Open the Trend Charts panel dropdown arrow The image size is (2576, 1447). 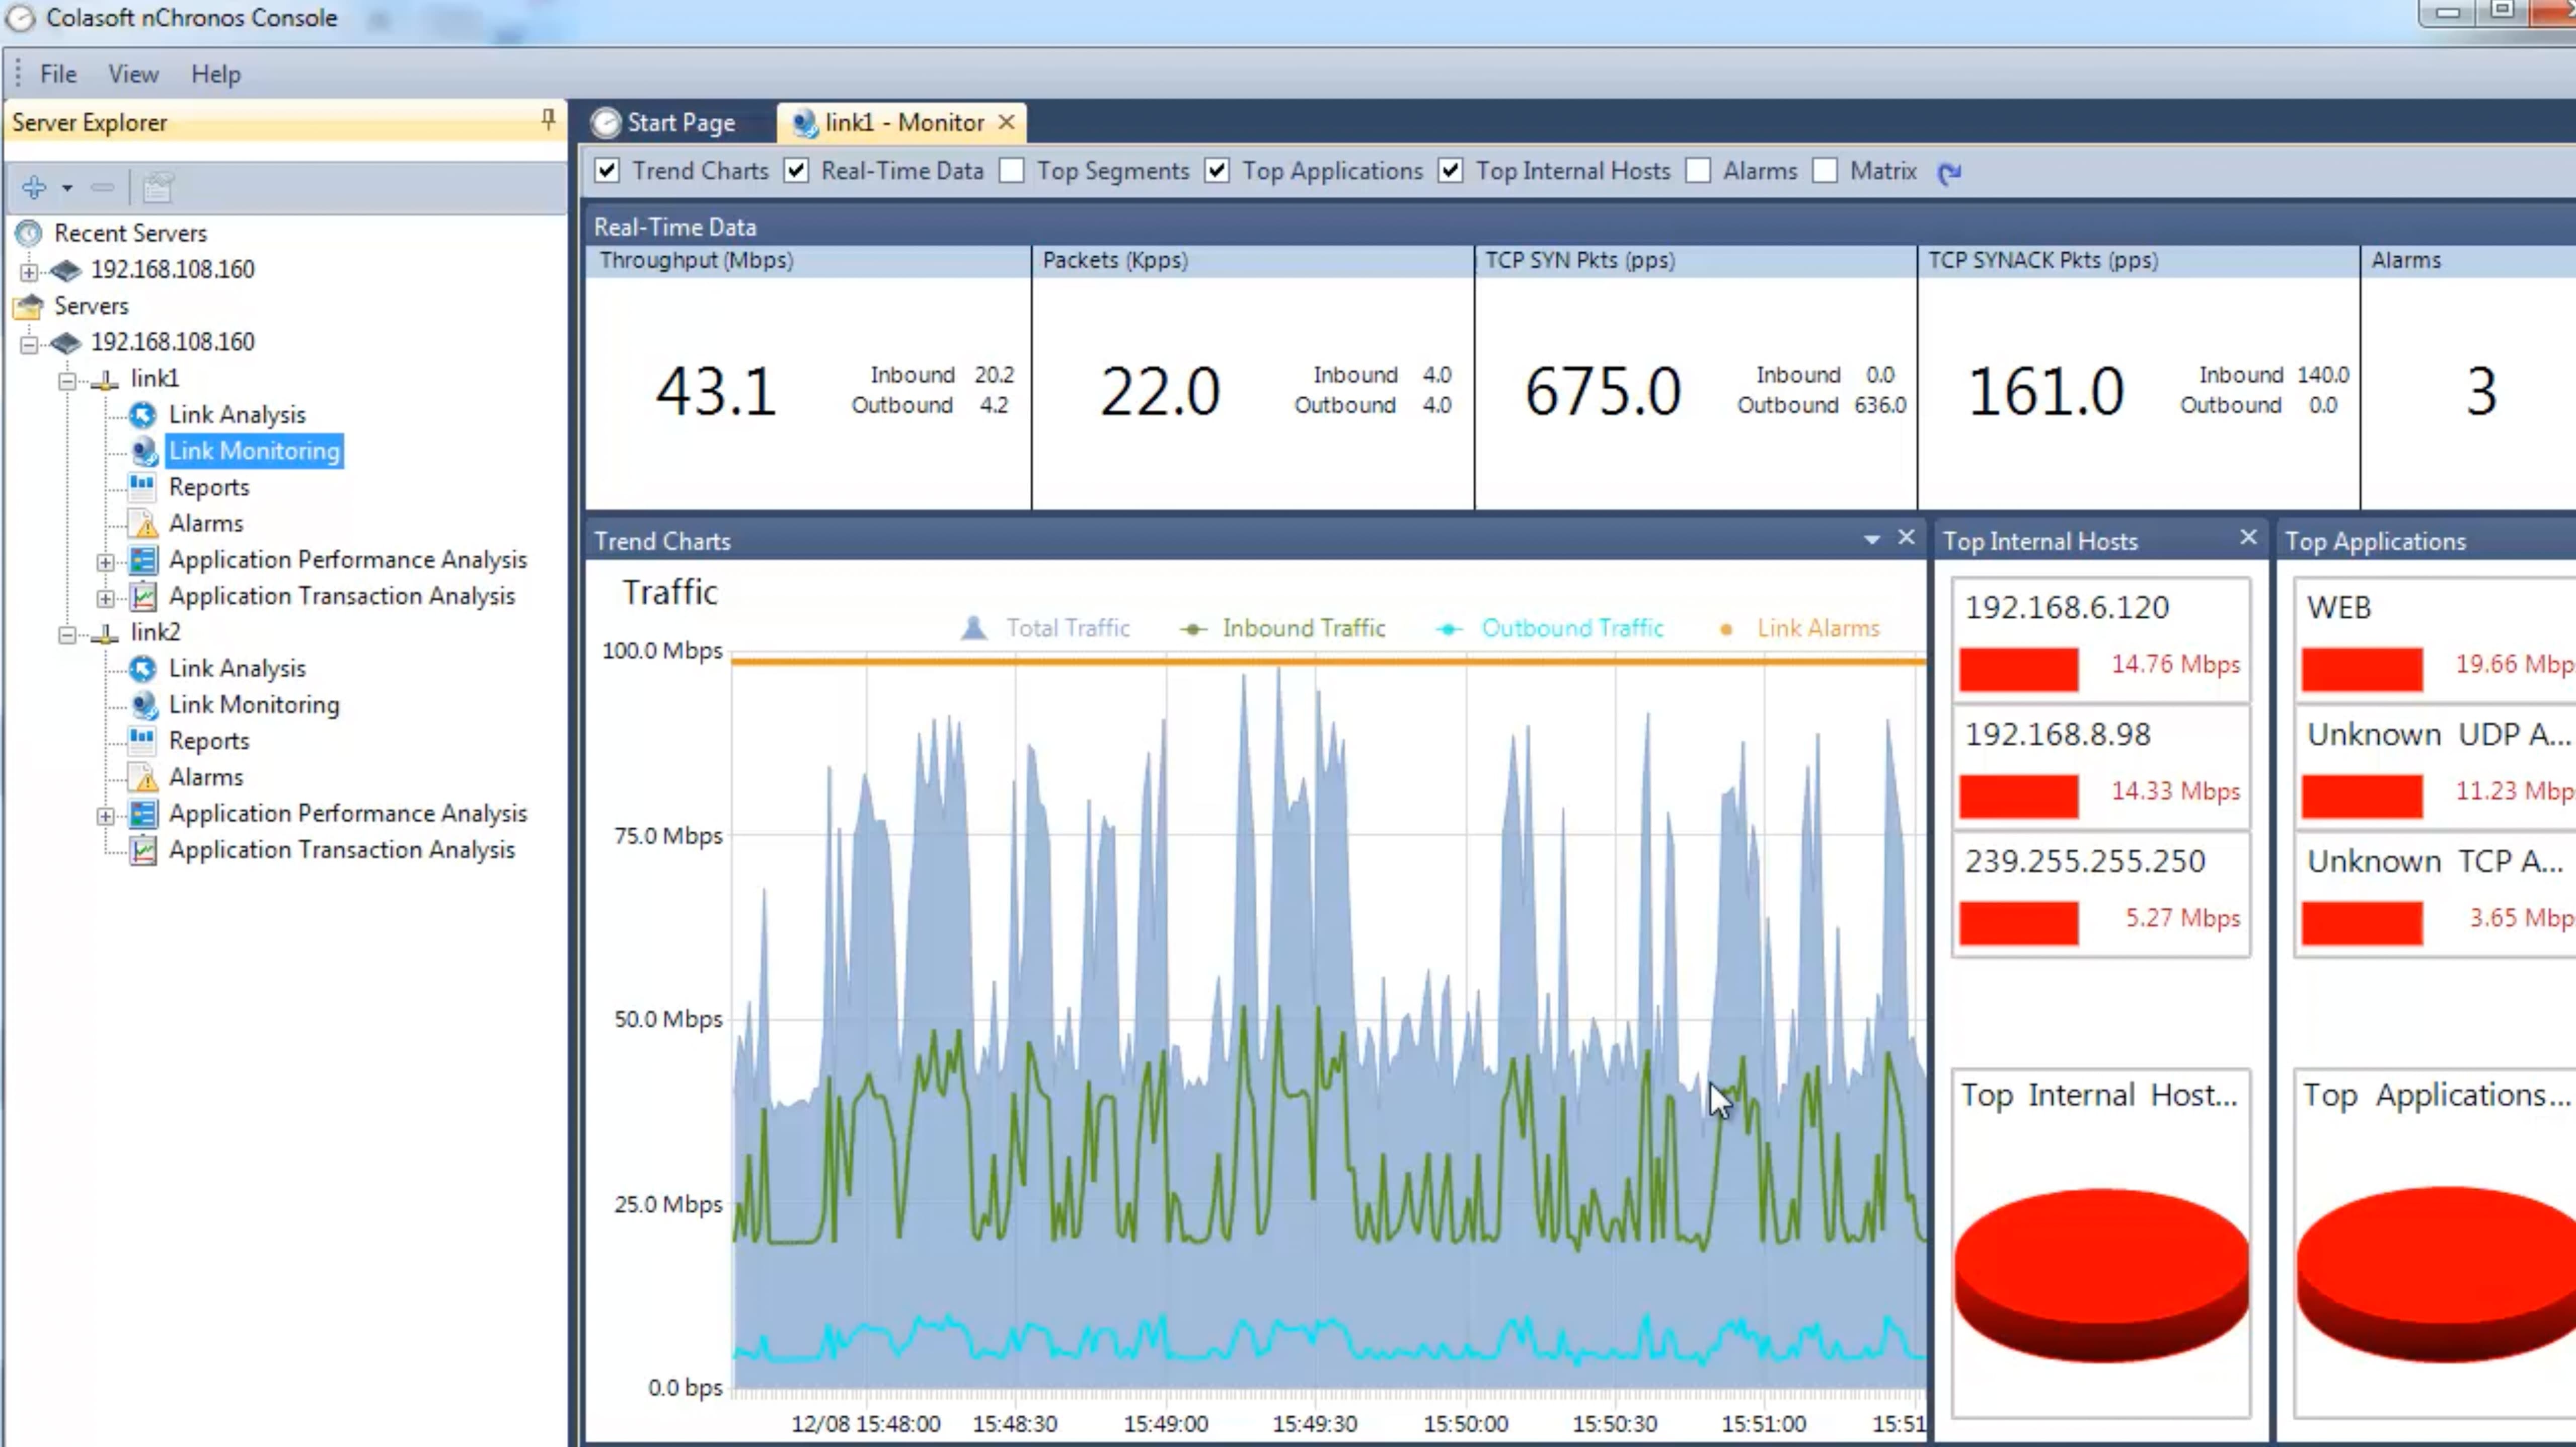click(1871, 540)
